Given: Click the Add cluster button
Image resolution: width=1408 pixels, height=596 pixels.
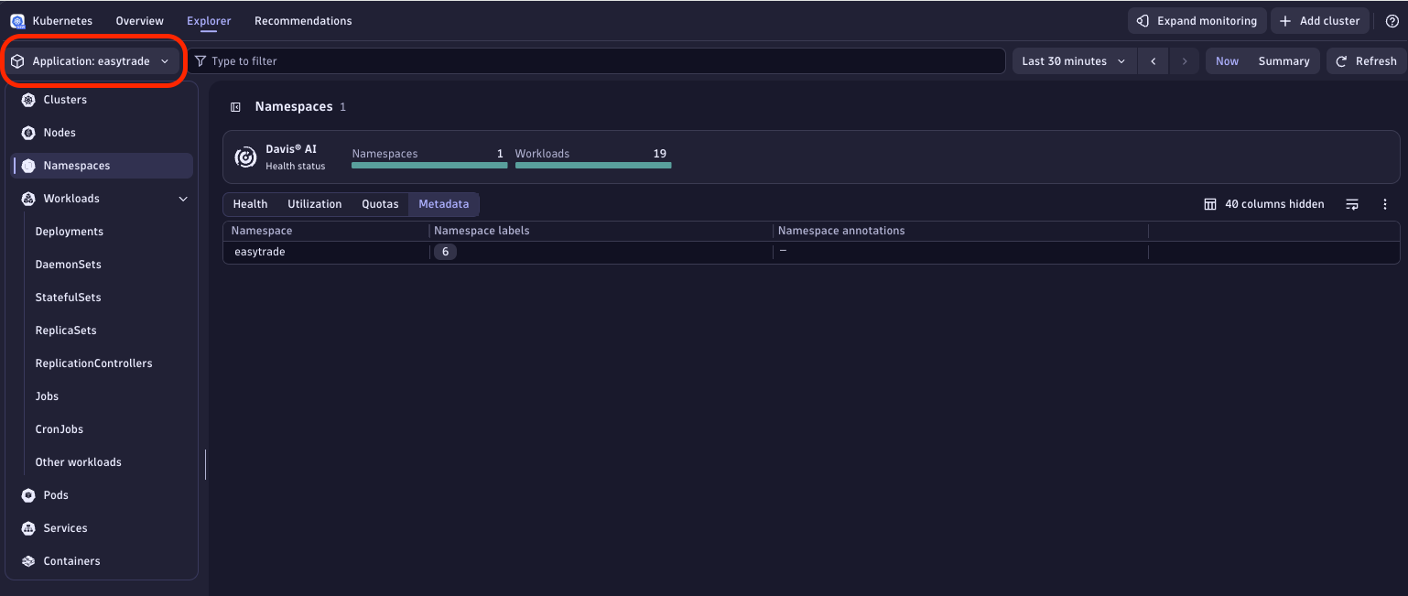Looking at the screenshot, I should point(1319,21).
